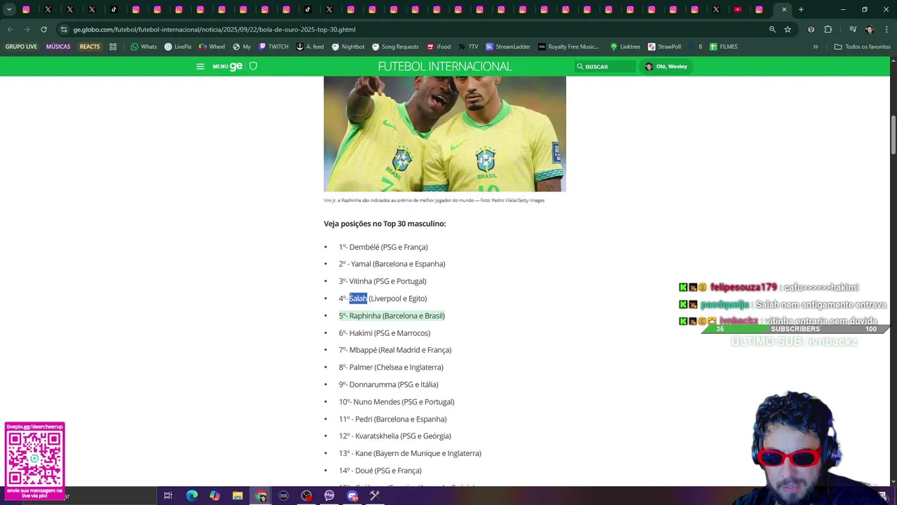Screen dimensions: 897x505
Task: Open the LivePix bookmark
Action: pyautogui.click(x=178, y=47)
